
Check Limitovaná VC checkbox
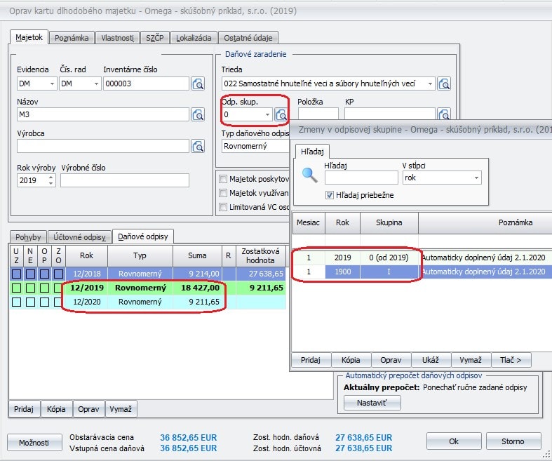point(223,207)
